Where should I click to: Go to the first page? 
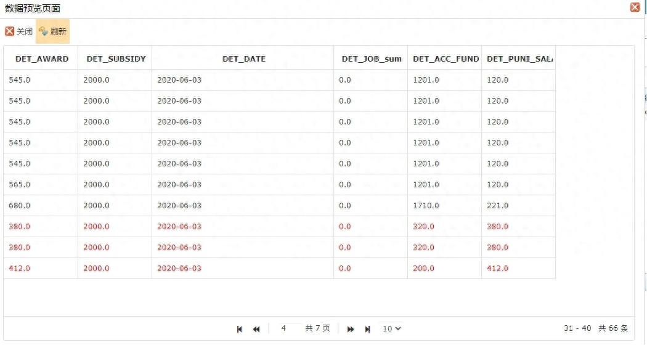click(239, 329)
